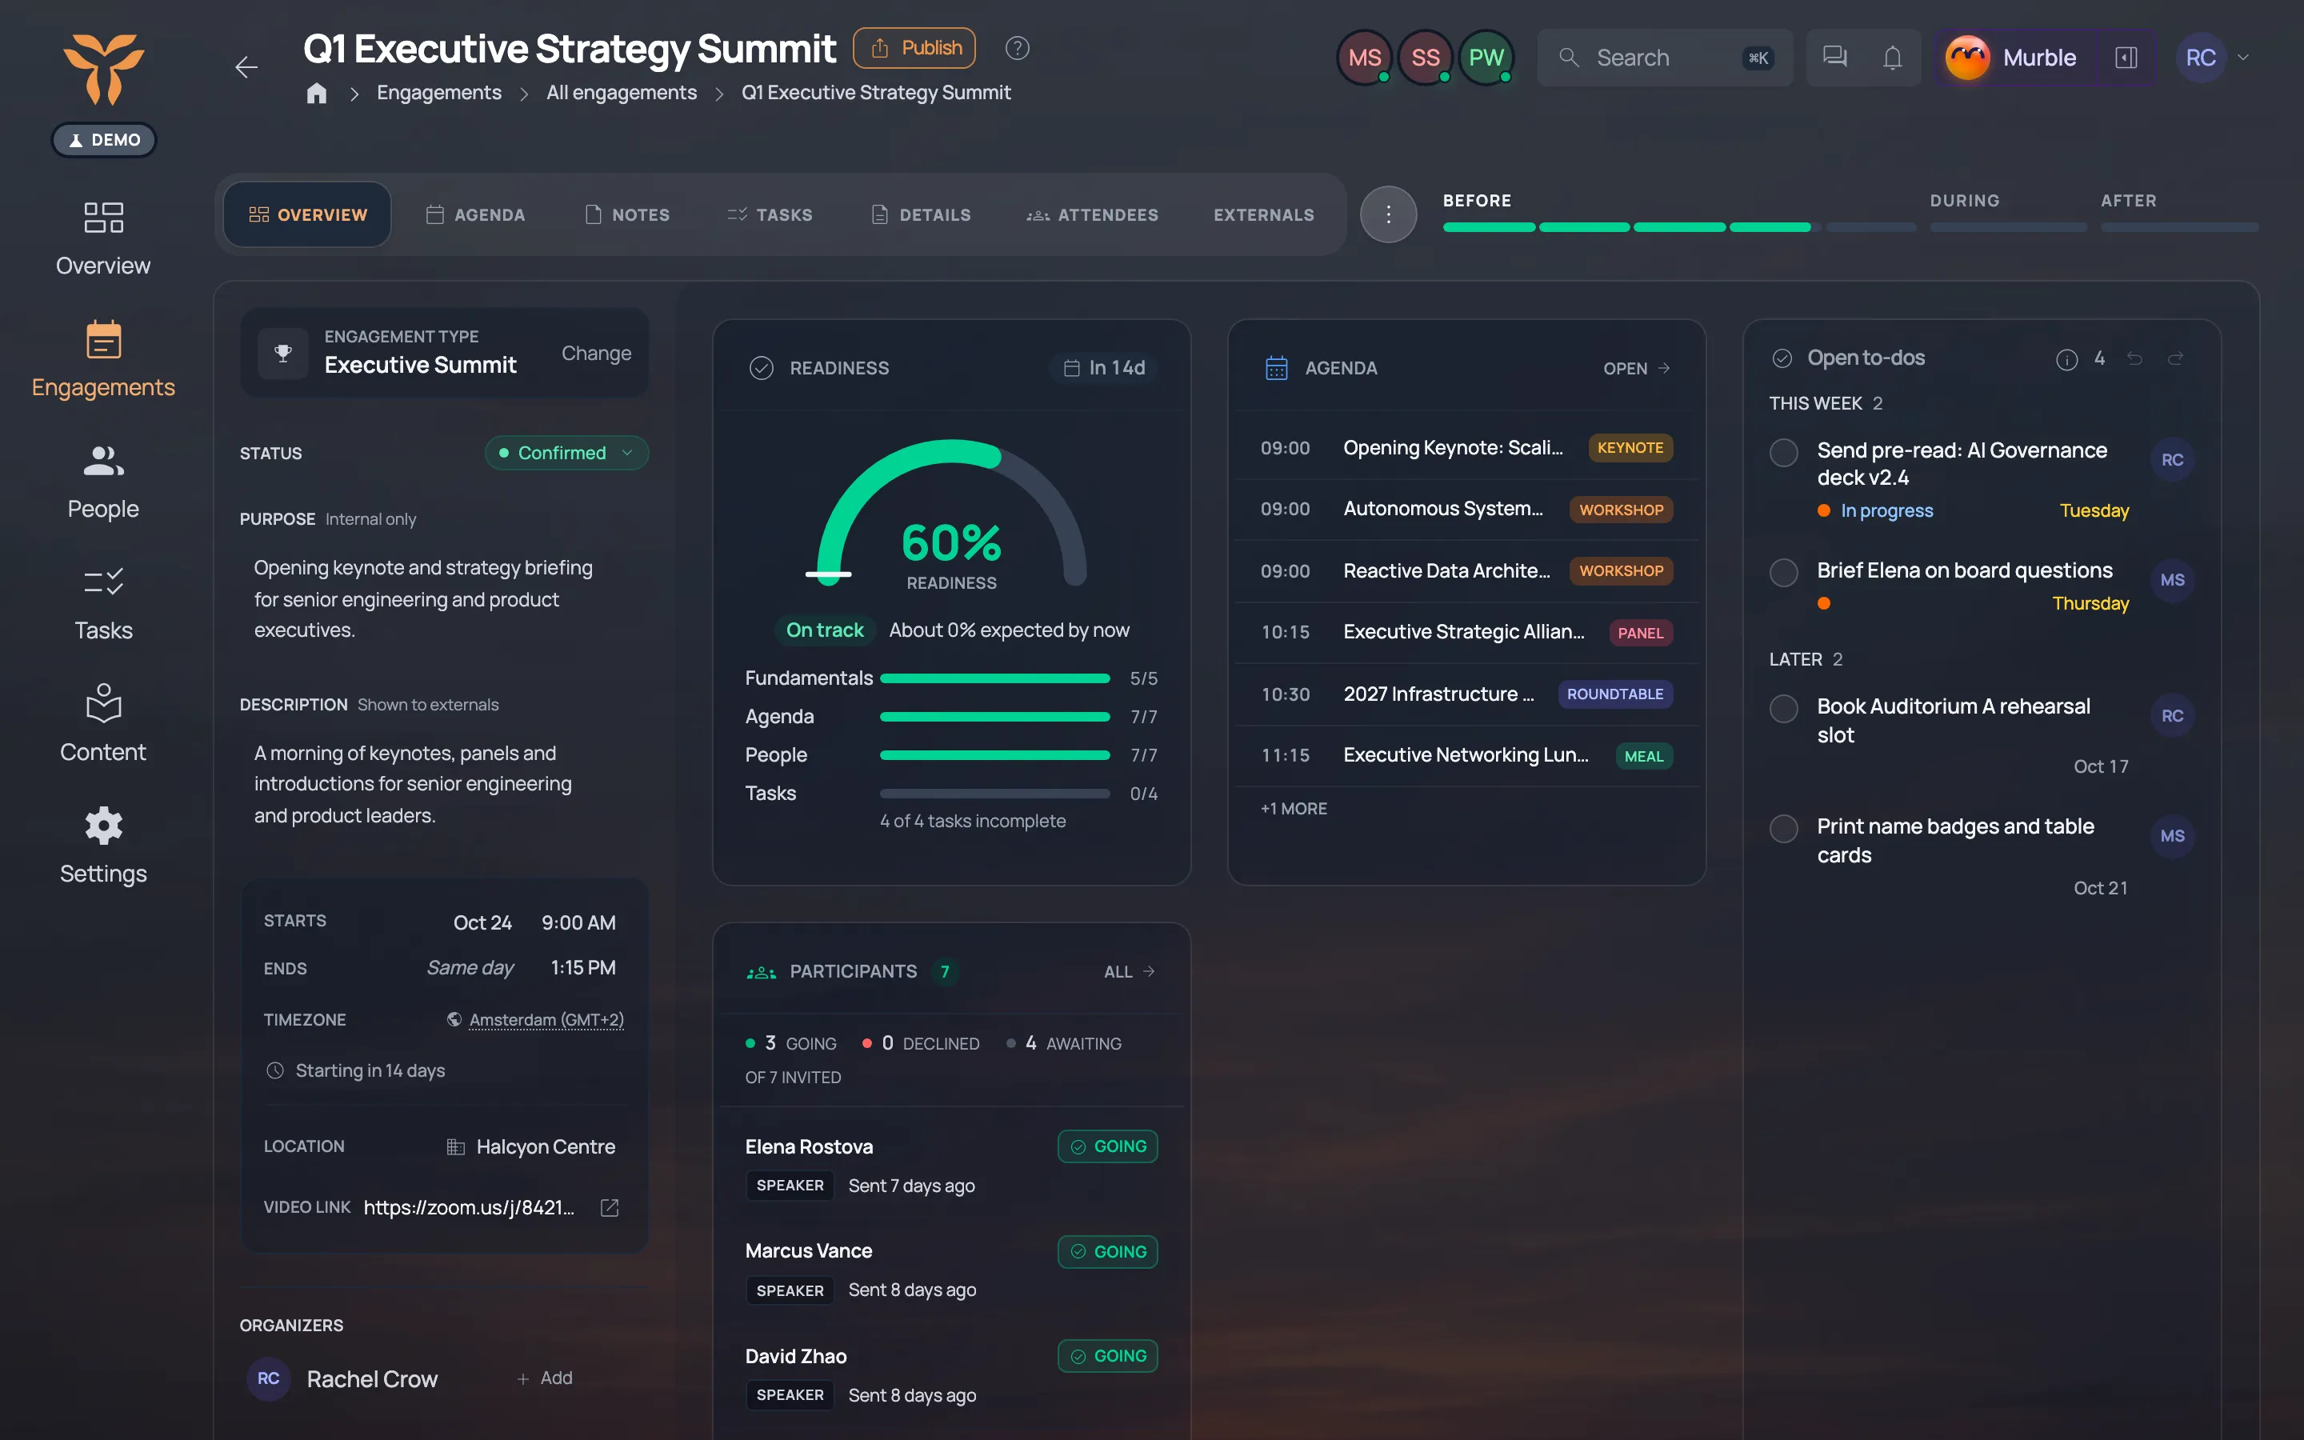Open the Confirmed status dropdown

click(x=566, y=452)
